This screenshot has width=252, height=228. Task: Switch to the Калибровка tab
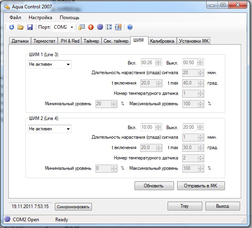[162, 41]
